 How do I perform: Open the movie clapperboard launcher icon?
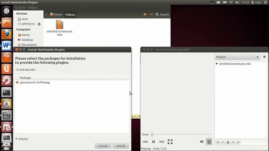(6, 115)
